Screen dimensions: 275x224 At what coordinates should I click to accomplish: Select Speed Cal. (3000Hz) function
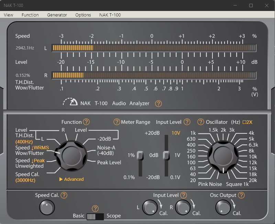point(27,177)
